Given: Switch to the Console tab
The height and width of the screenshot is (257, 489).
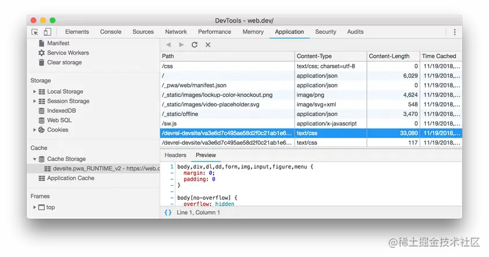Looking at the screenshot, I should [111, 32].
